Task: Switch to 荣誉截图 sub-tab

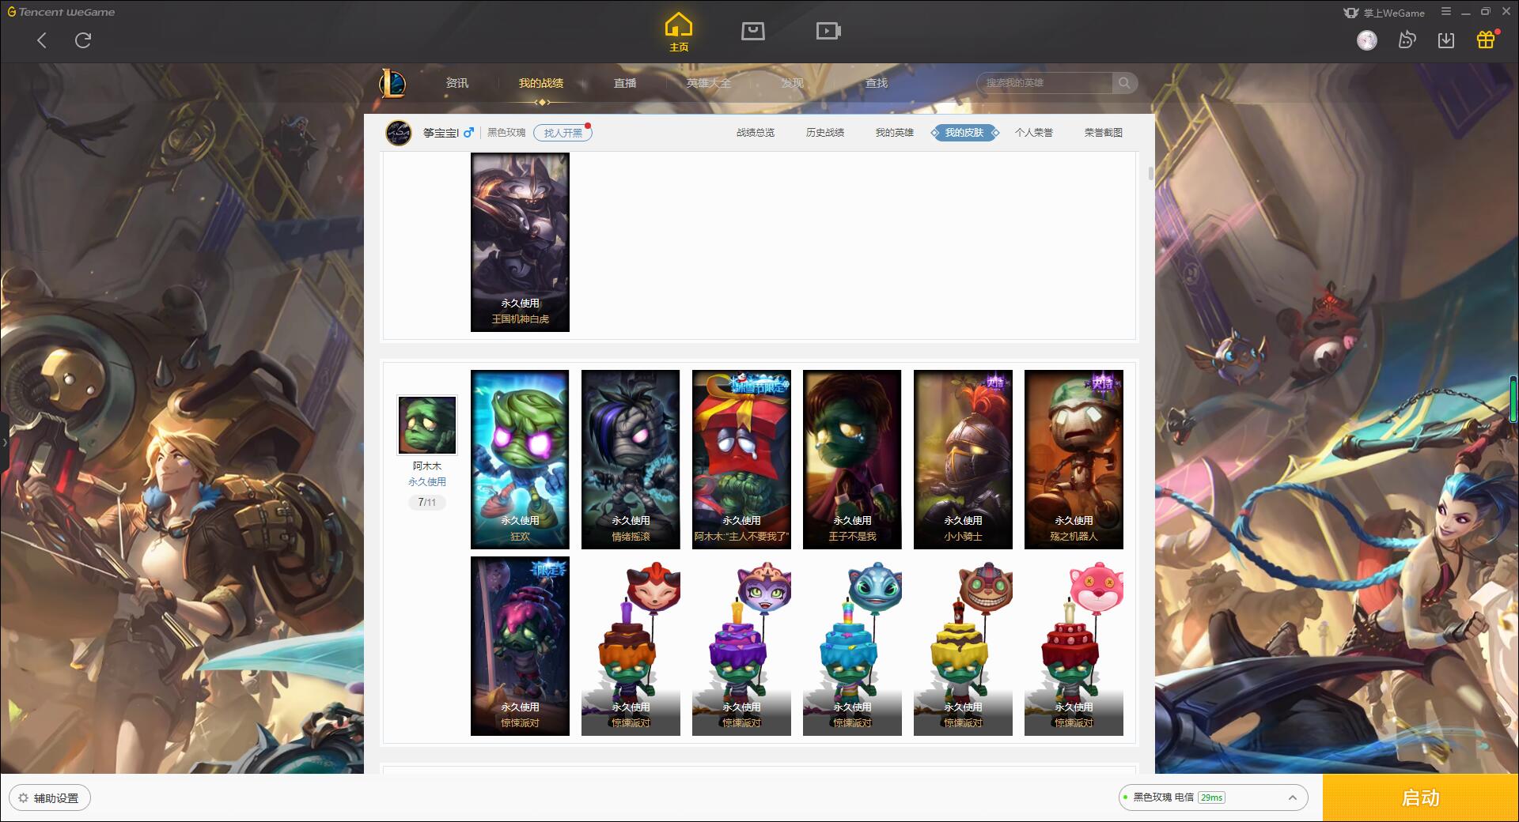Action: click(x=1104, y=133)
